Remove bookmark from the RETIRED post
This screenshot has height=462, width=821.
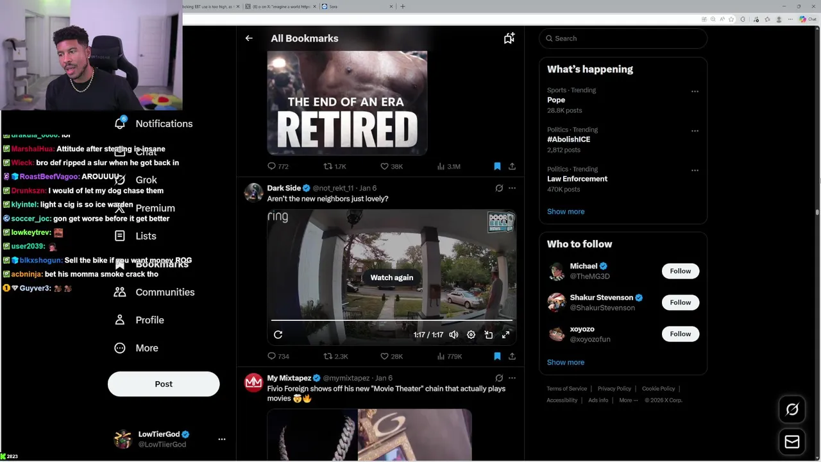pyautogui.click(x=497, y=166)
